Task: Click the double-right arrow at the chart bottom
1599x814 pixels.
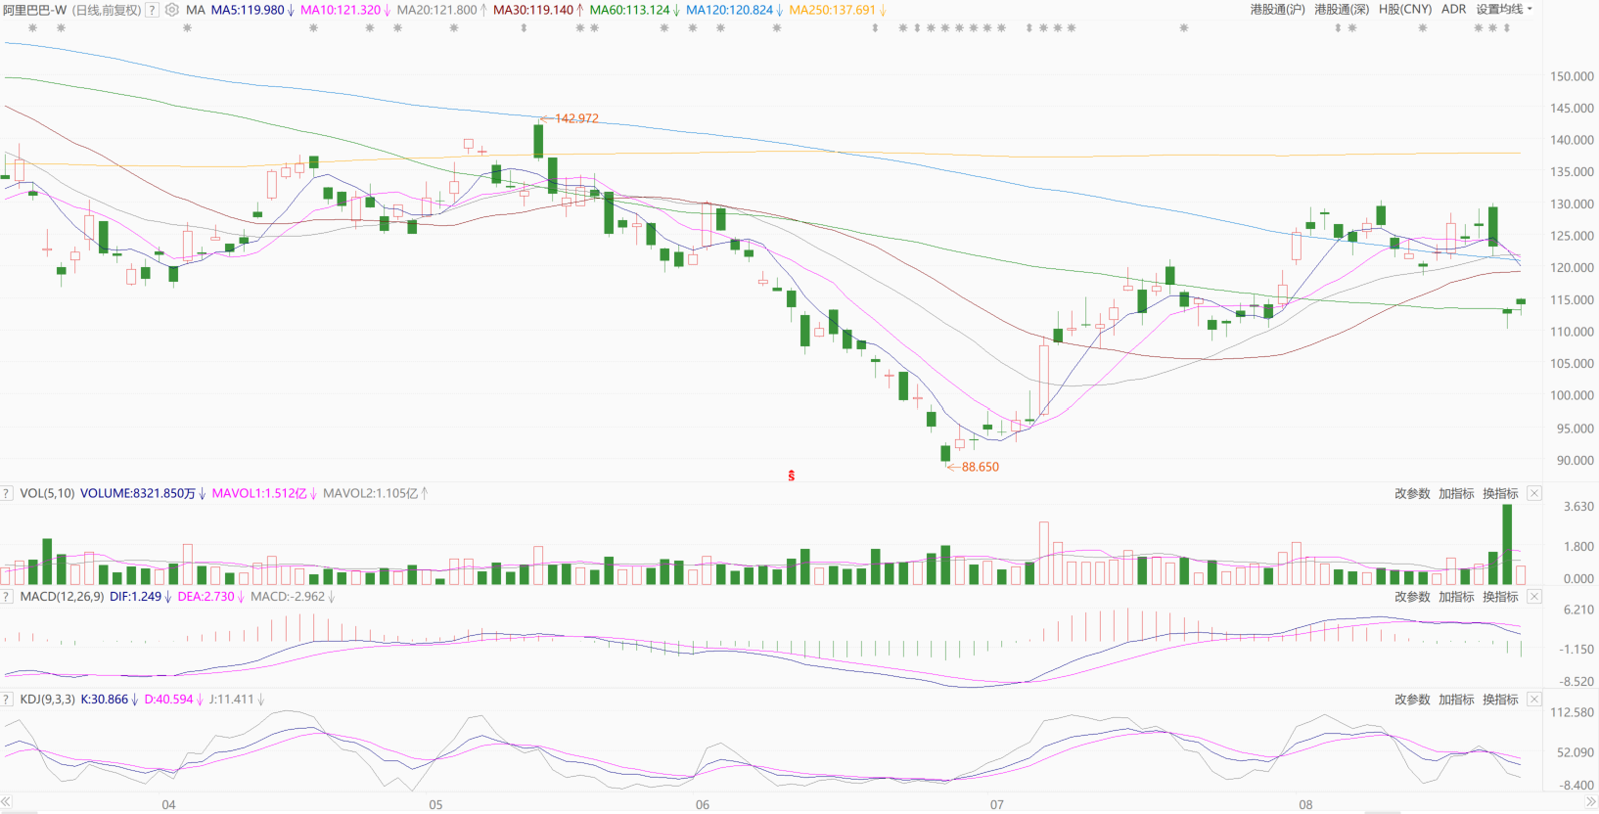Action: coord(1590,802)
